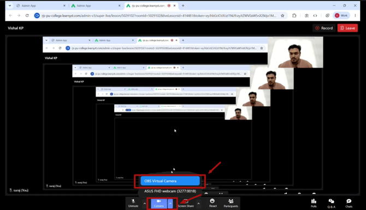Image resolution: width=366 pixels, height=210 pixels.
Task: Open the Polls panel
Action: pyautogui.click(x=314, y=203)
